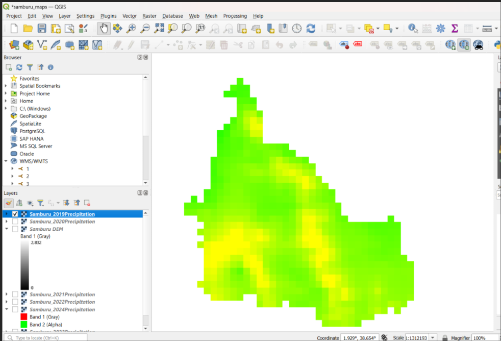Image resolution: width=501 pixels, height=341 pixels.
Task: Click the Type to locate search field
Action: coord(45,337)
